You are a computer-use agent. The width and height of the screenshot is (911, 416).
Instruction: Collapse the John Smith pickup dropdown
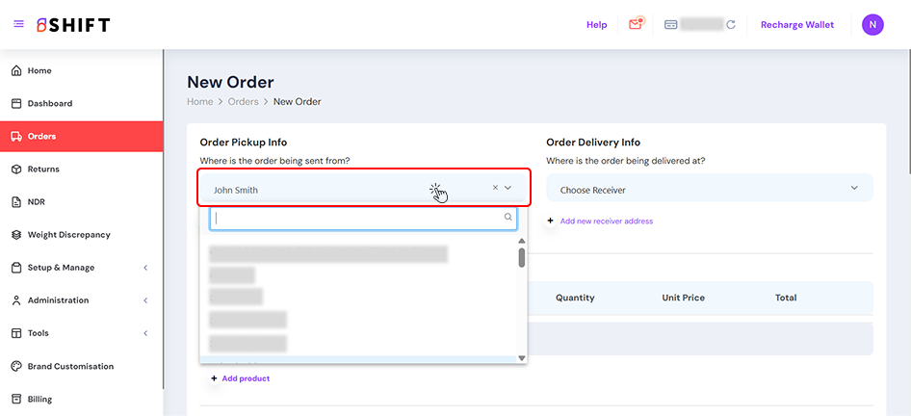(x=508, y=188)
